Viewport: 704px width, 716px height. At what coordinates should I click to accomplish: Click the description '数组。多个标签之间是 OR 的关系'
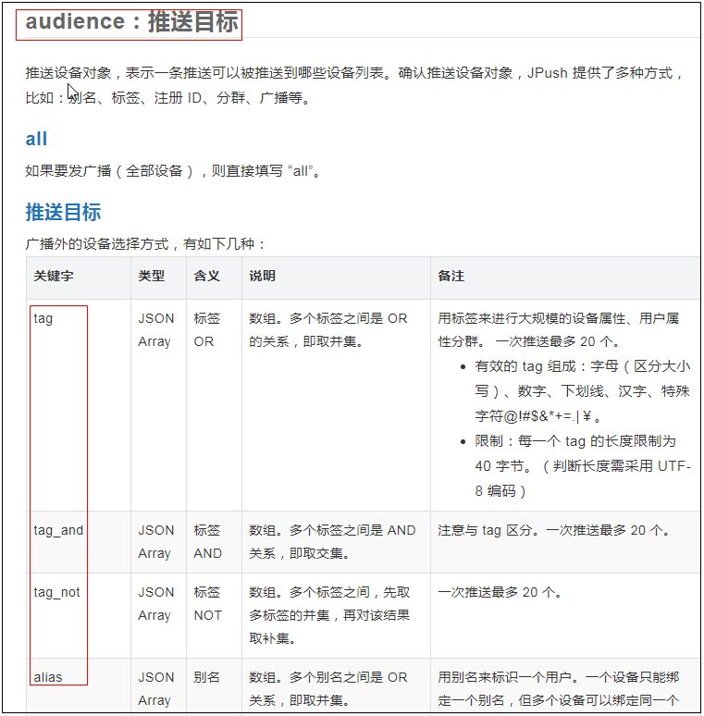[327, 329]
